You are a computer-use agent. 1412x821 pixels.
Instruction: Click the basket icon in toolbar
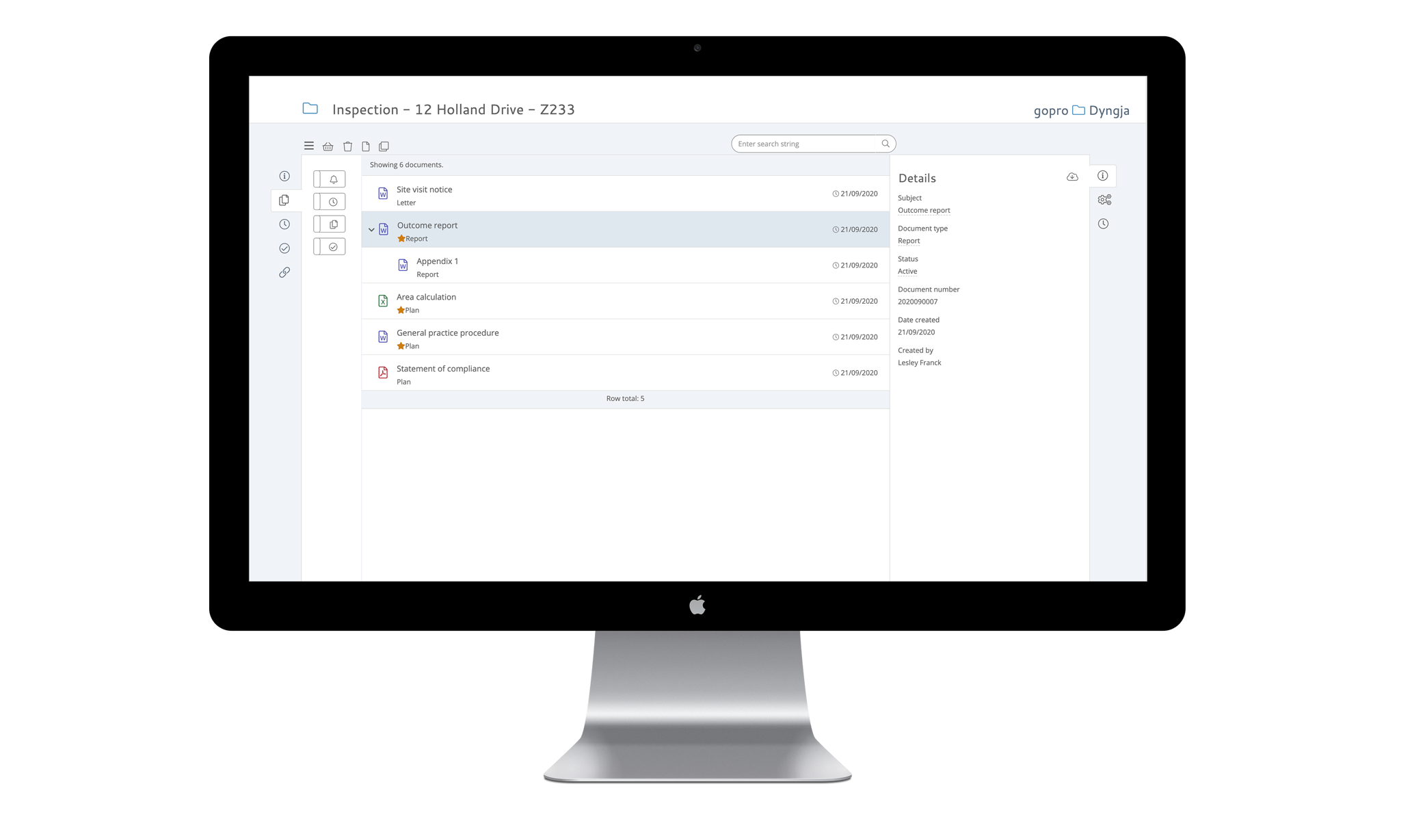[328, 146]
